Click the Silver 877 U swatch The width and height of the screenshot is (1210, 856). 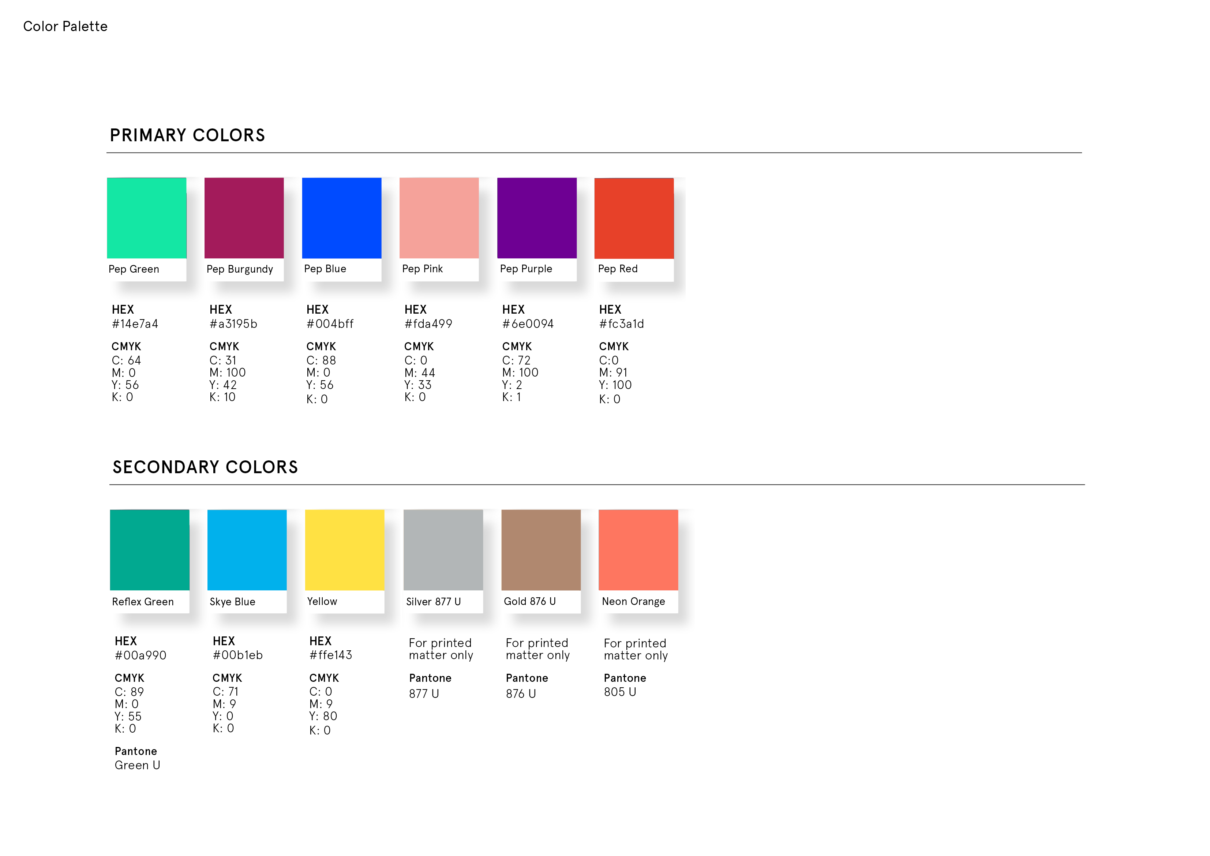[443, 549]
